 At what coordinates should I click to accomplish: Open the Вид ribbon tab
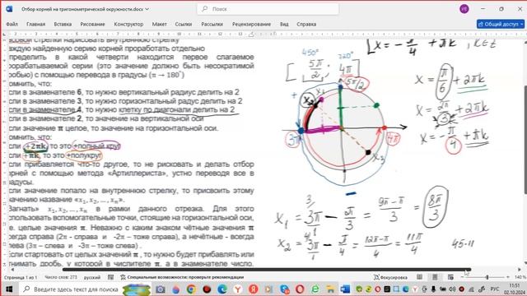click(x=284, y=24)
